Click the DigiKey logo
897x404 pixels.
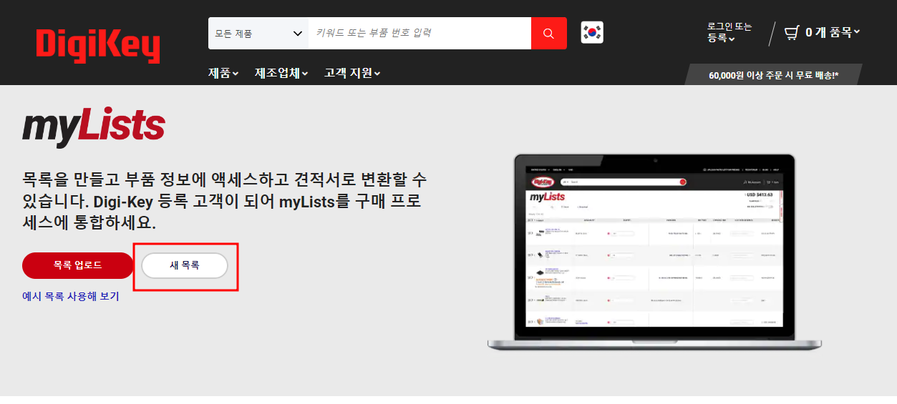[98, 46]
